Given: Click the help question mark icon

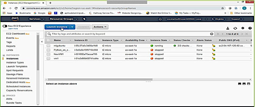Looking at the screenshot, I should (x=250, y=28).
